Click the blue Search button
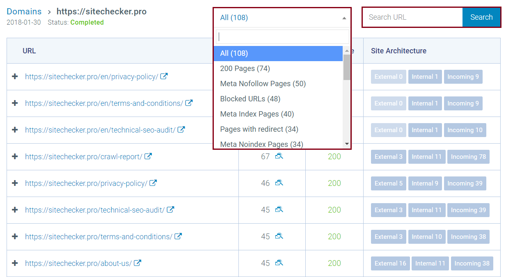This screenshot has height=277, width=506. coord(481,17)
